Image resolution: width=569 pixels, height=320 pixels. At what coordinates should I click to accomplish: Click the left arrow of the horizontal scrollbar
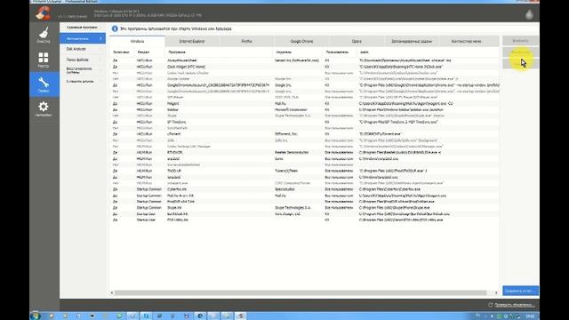click(112, 292)
